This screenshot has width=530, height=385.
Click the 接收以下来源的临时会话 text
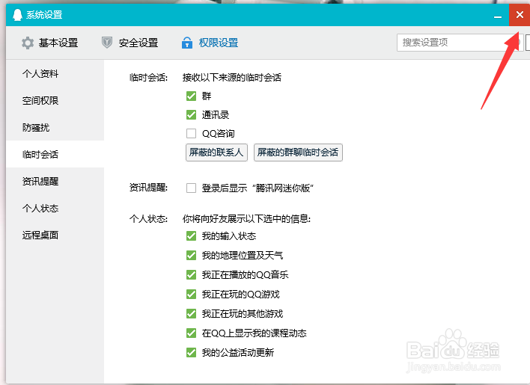pos(232,78)
